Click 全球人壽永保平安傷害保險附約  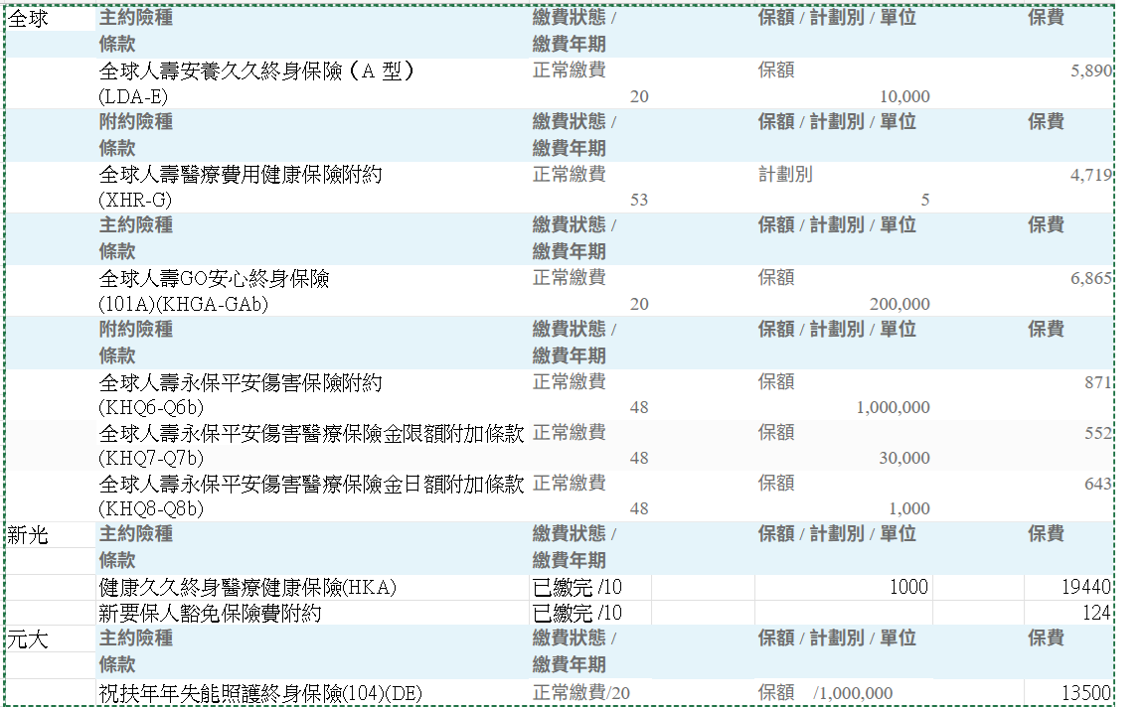[241, 382]
